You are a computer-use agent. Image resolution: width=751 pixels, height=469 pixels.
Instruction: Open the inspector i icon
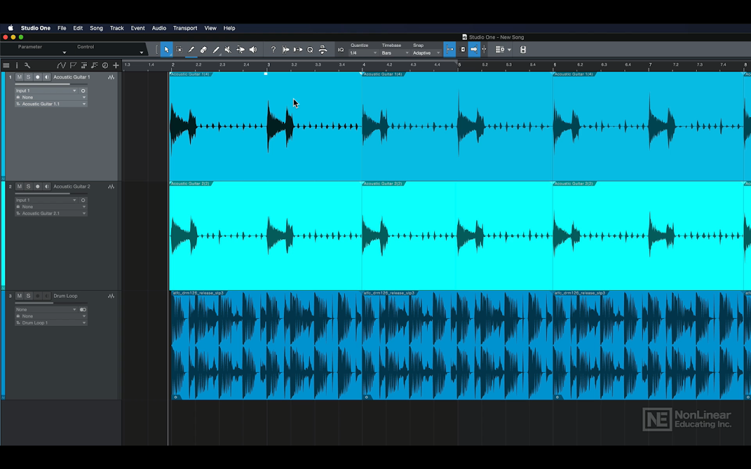click(16, 66)
